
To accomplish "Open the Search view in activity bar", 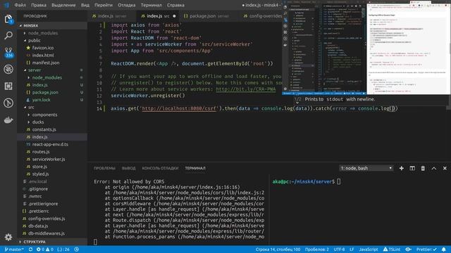I will (x=8, y=36).
